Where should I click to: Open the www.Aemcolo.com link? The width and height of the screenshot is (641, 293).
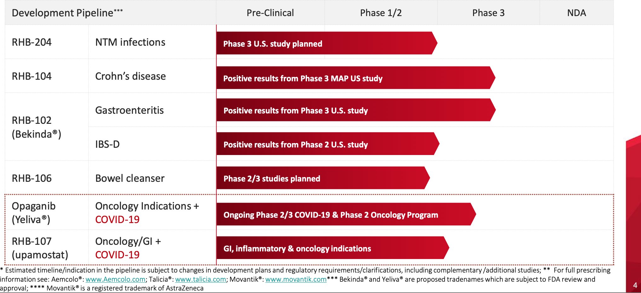click(115, 279)
